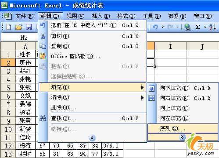The width and height of the screenshot is (219, 158).
Task: Click cell containing 赵树
Action: [25, 154]
